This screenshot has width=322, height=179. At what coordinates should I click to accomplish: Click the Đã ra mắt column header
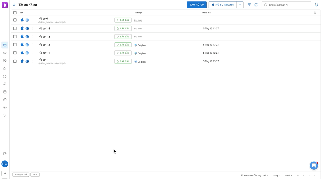pos(207,13)
